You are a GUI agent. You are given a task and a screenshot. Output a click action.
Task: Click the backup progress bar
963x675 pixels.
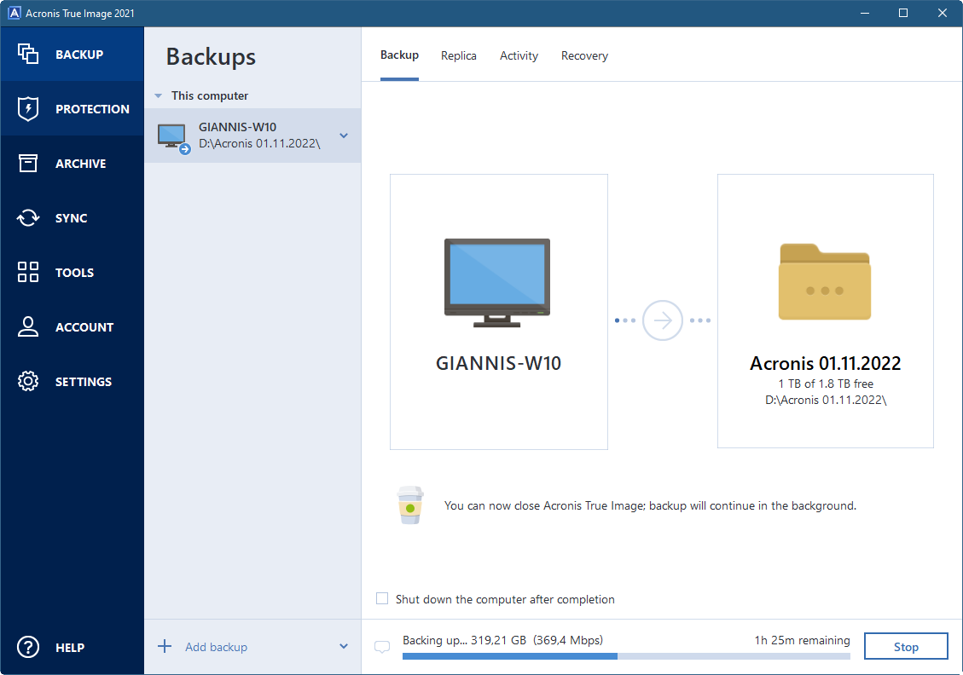coord(626,656)
